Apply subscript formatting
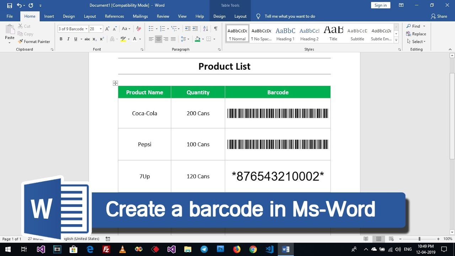 [x=95, y=39]
